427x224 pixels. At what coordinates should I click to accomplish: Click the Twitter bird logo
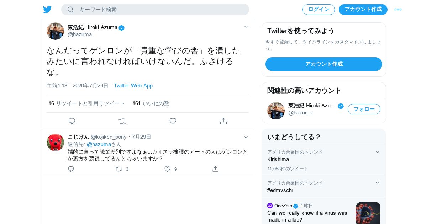[47, 10]
